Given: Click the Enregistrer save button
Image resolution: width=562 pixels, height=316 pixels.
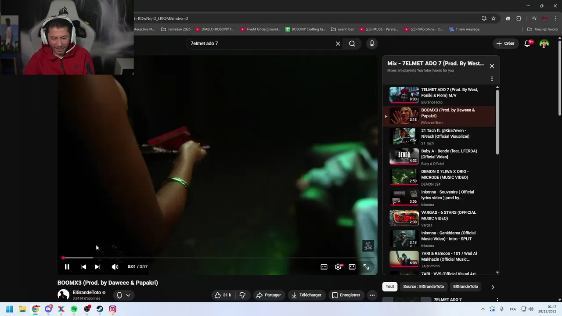Looking at the screenshot, I should coord(346,295).
